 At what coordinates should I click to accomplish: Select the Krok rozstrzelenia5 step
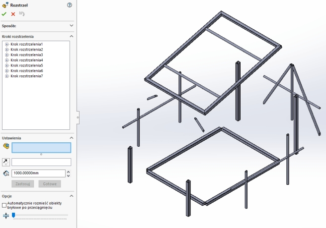(x=27, y=65)
